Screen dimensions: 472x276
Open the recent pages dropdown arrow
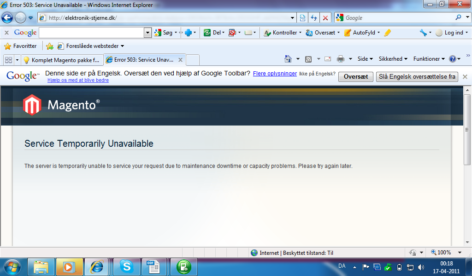(x=31, y=18)
